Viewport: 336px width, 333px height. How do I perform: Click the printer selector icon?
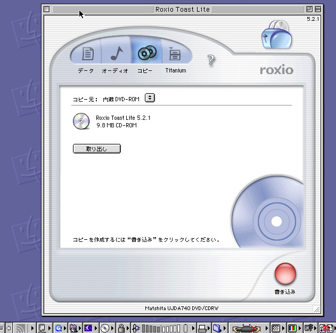click(202, 328)
